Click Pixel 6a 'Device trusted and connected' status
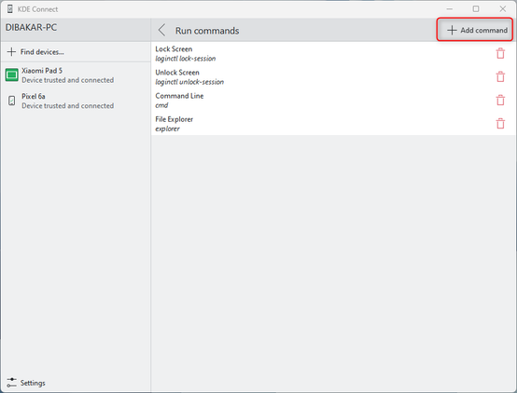517x393 pixels. 67,105
